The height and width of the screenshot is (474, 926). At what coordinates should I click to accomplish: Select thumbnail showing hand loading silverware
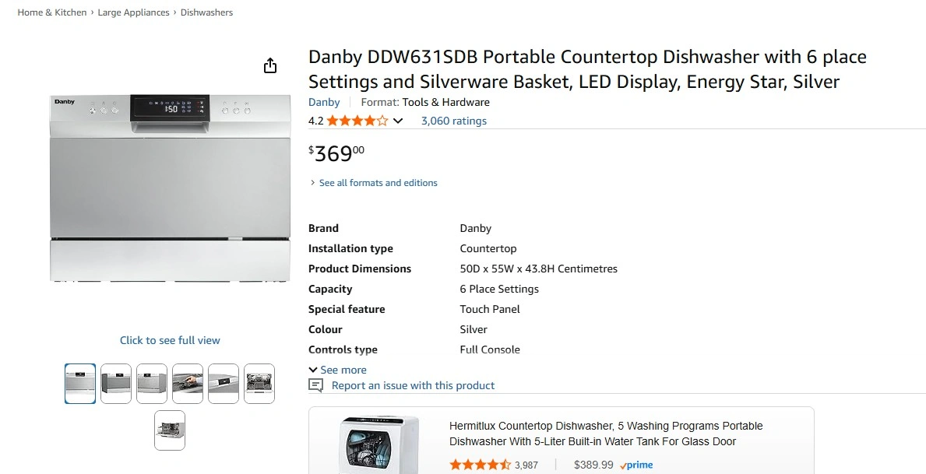188,384
